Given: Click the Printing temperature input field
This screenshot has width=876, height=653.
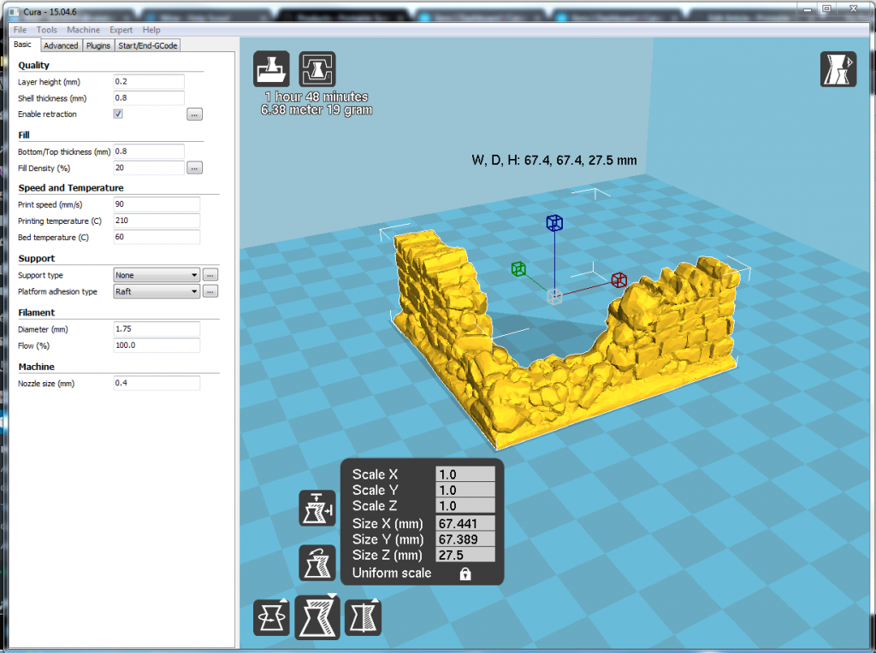Looking at the screenshot, I should click(157, 221).
